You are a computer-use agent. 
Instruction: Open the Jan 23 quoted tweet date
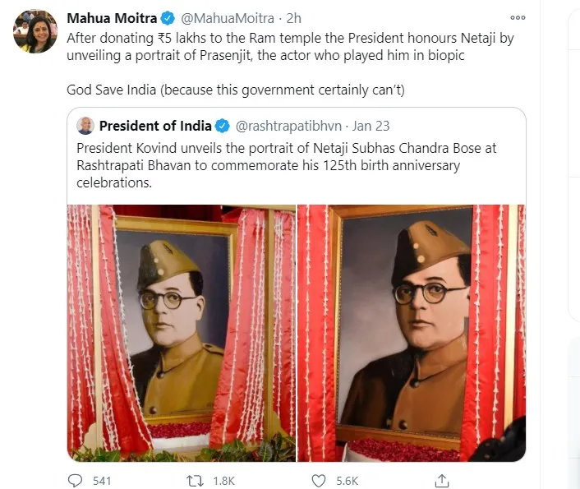coord(371,126)
